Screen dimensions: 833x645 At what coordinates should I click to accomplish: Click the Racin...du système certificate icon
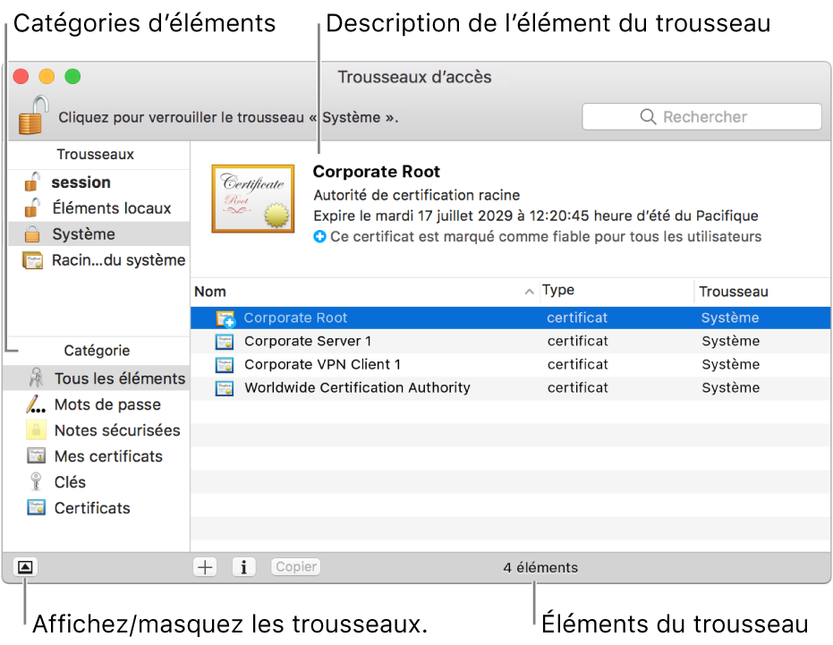32,260
